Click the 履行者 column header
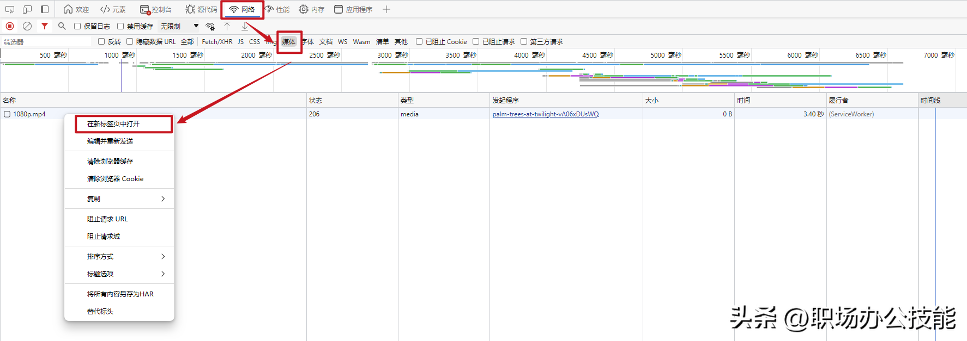This screenshot has width=967, height=341. click(872, 100)
